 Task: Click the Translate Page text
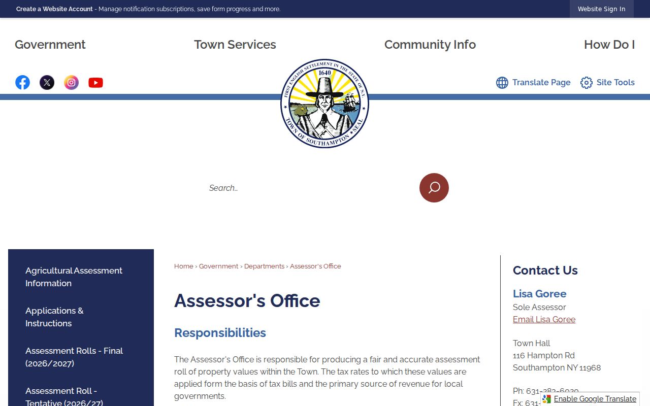(541, 82)
